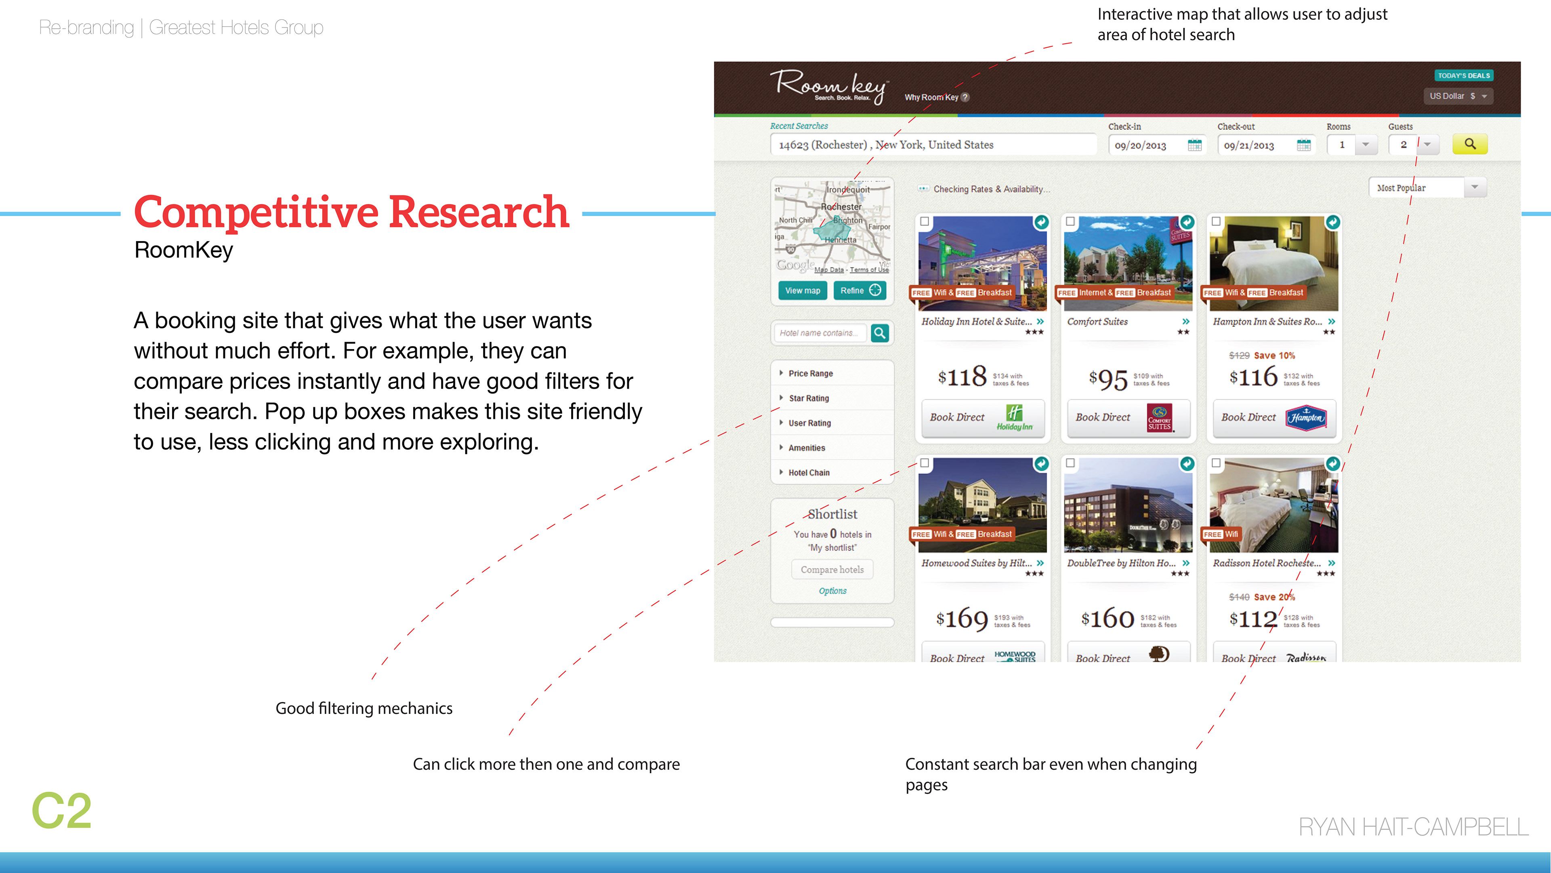1551x873 pixels.
Task: Click the Why Room Key help icon
Action: pos(965,97)
